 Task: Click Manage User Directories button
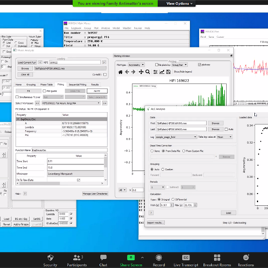(x=95, y=194)
